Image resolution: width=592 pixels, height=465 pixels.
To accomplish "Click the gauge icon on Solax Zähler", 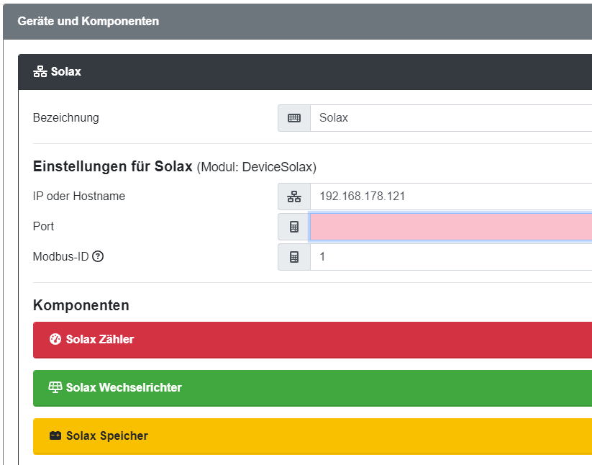I will click(55, 339).
